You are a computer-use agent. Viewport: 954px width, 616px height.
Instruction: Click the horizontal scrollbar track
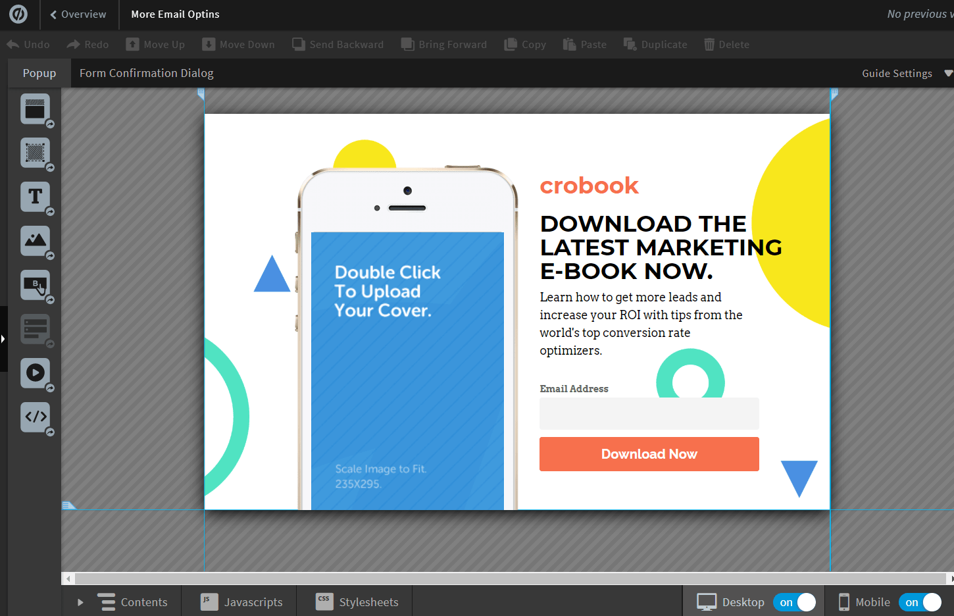[x=510, y=578]
